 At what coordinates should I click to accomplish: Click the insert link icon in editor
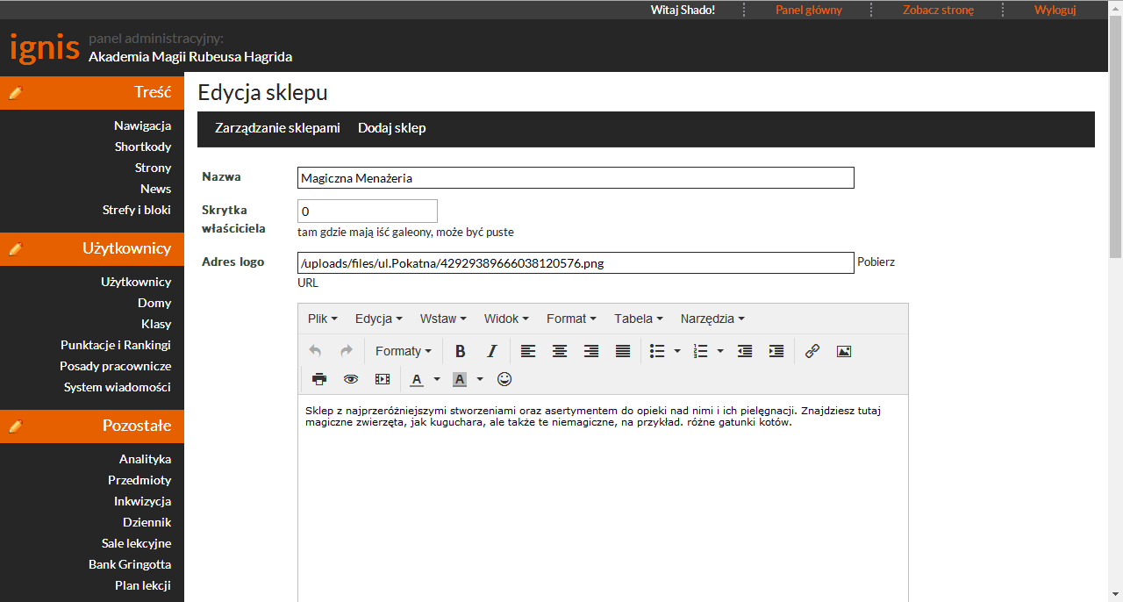tap(812, 351)
